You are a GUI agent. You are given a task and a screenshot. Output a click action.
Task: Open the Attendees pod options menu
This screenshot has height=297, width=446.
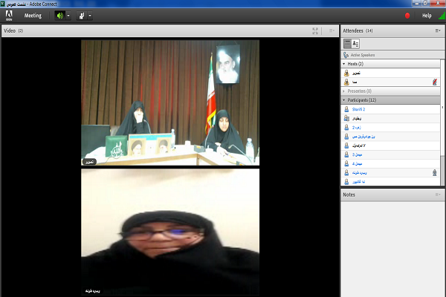click(x=438, y=30)
